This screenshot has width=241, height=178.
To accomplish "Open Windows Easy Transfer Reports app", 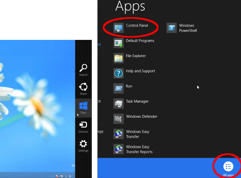I will tap(133, 149).
